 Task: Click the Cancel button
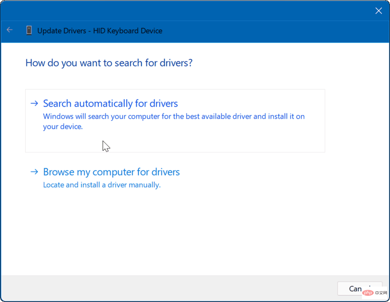(x=360, y=289)
